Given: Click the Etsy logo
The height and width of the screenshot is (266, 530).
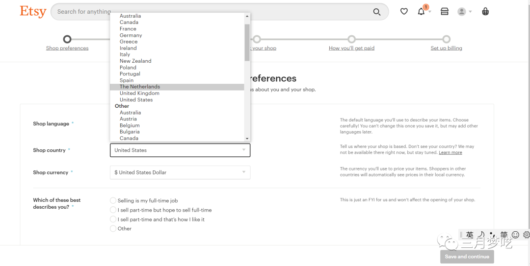Looking at the screenshot, I should 33,12.
